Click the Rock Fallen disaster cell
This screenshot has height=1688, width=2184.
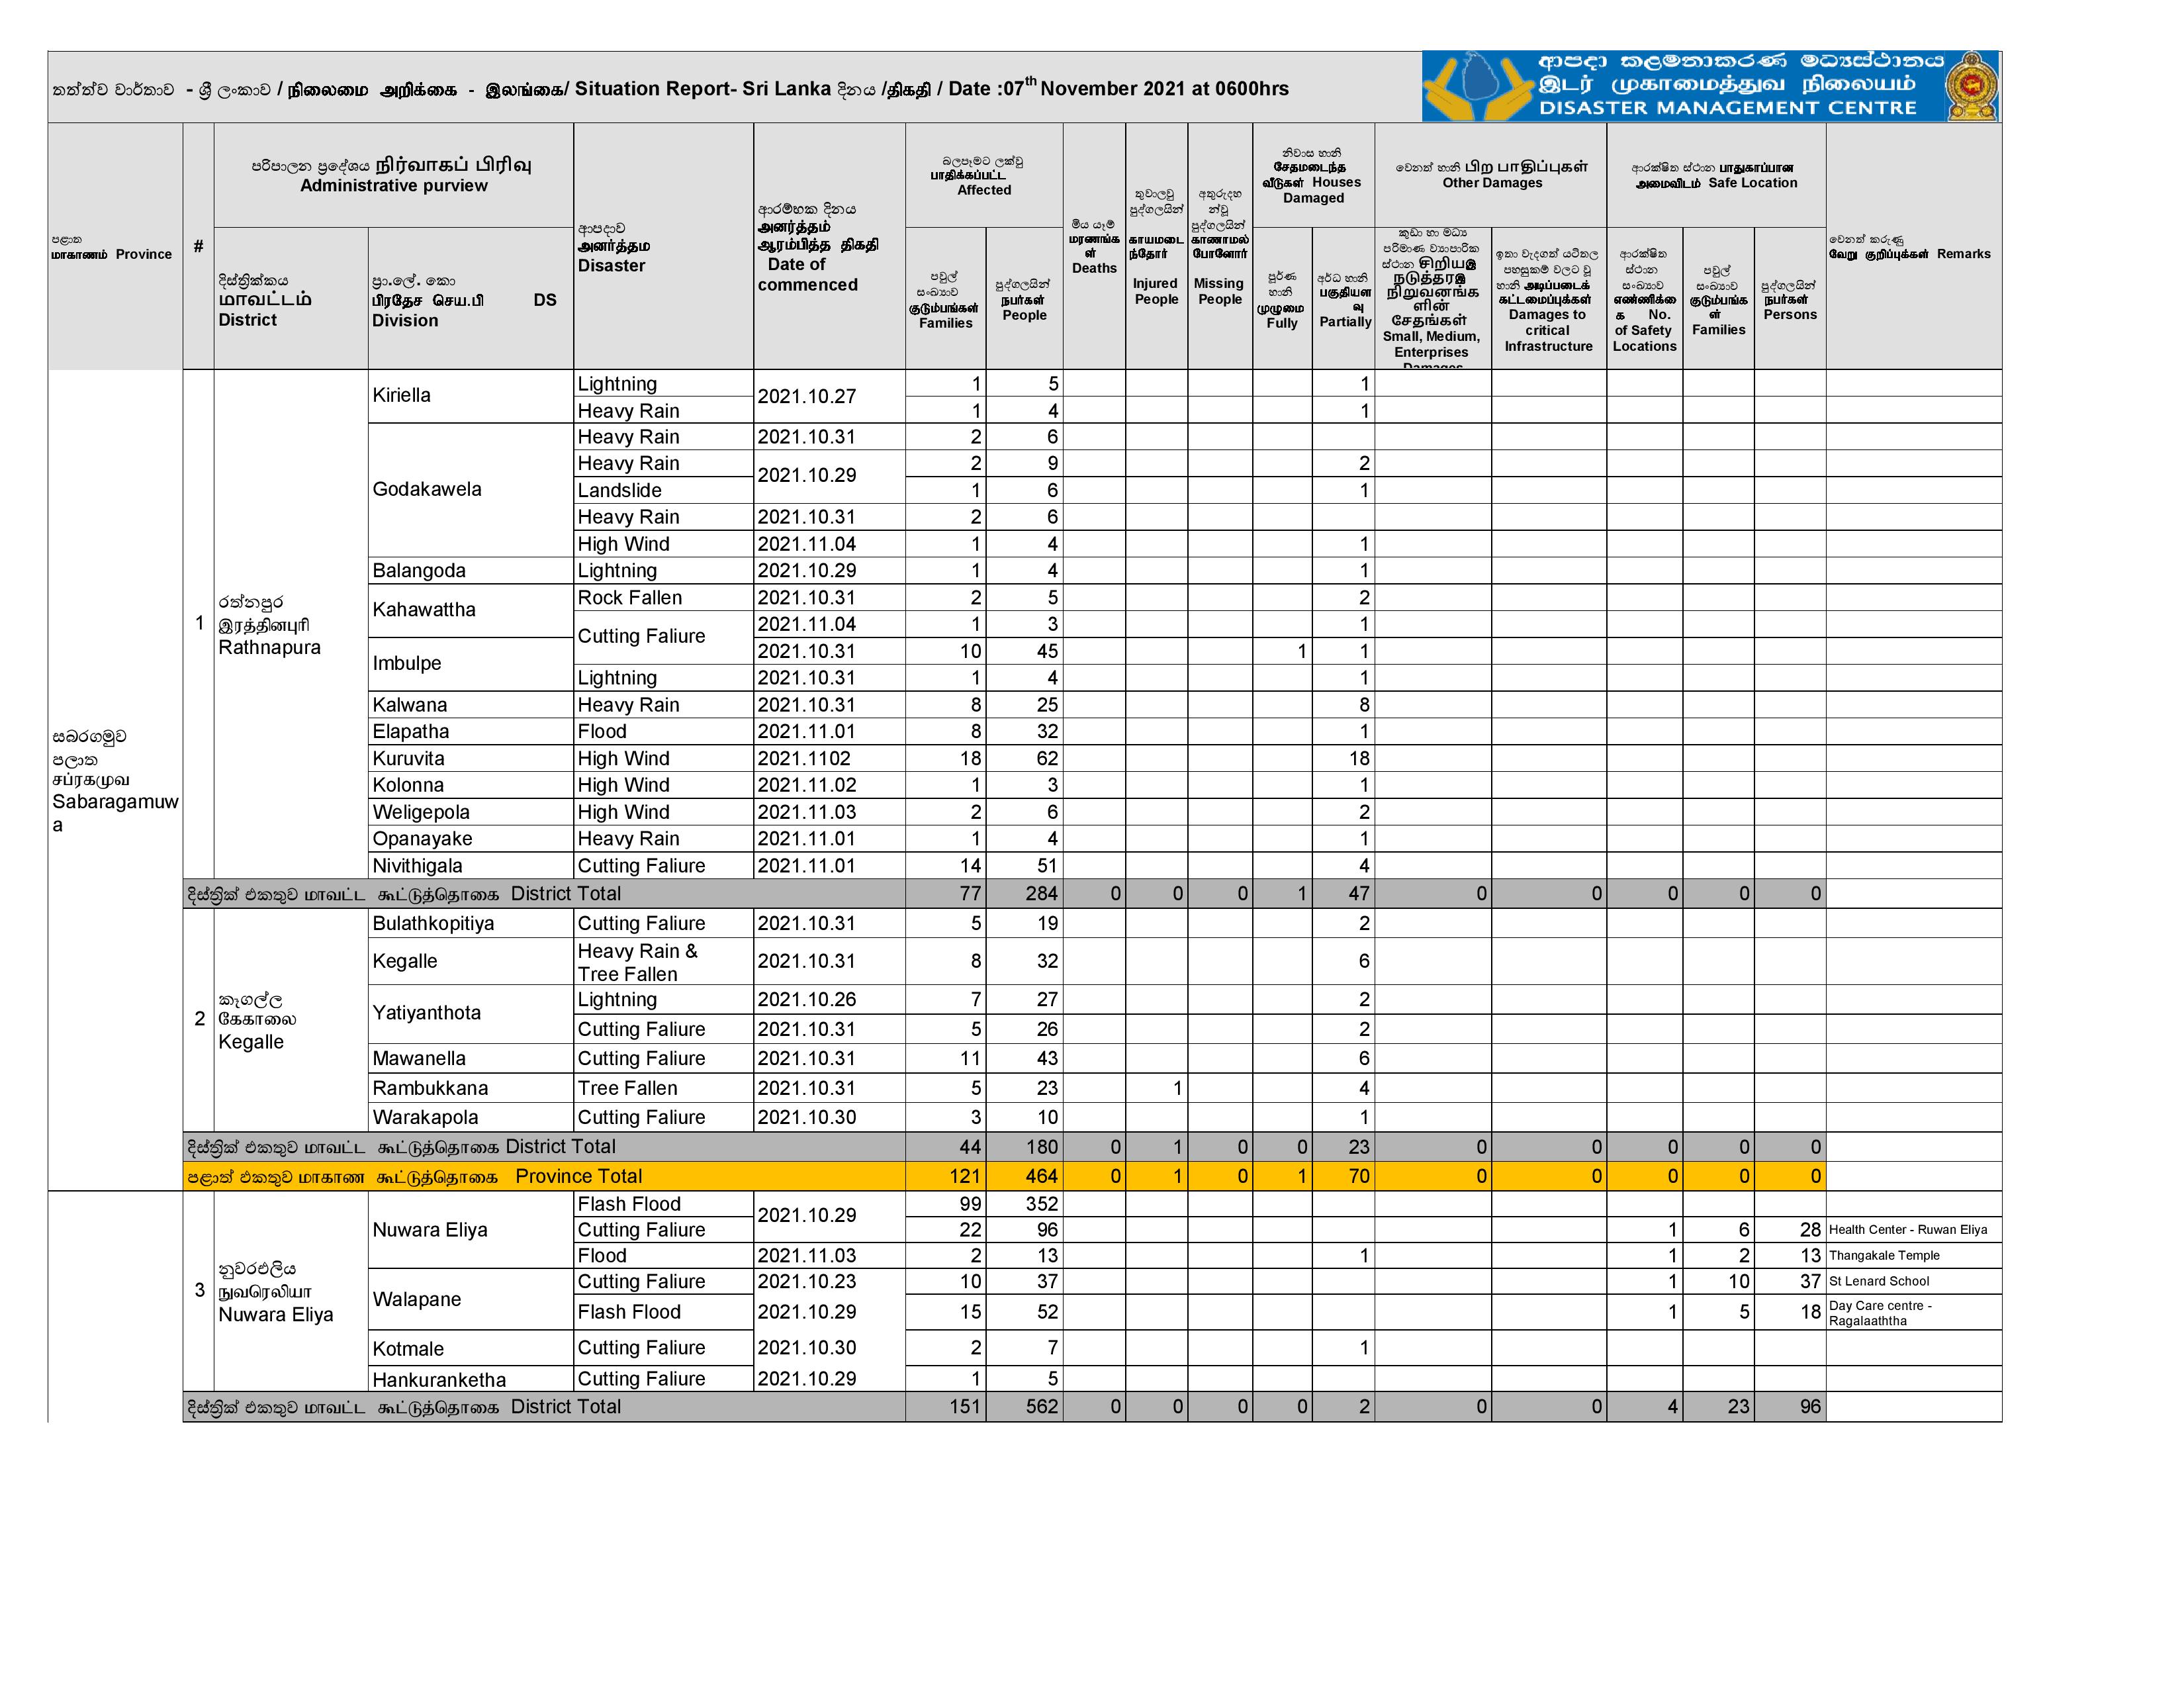pos(663,598)
